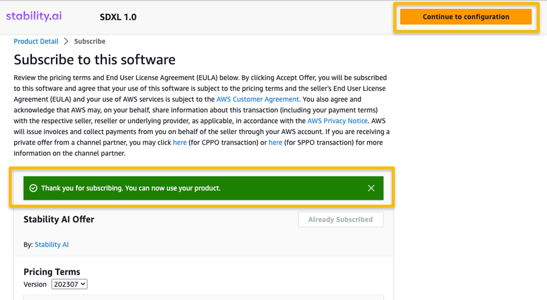Click the green success checkmark icon
Image resolution: width=547 pixels, height=300 pixels.
pyautogui.click(x=33, y=188)
